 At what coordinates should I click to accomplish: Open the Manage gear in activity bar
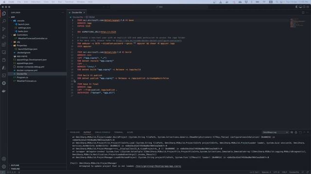pyautogui.click(x=4, y=167)
